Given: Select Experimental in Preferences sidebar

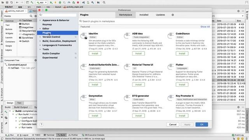Looking at the screenshot, I should [x=50, y=58].
